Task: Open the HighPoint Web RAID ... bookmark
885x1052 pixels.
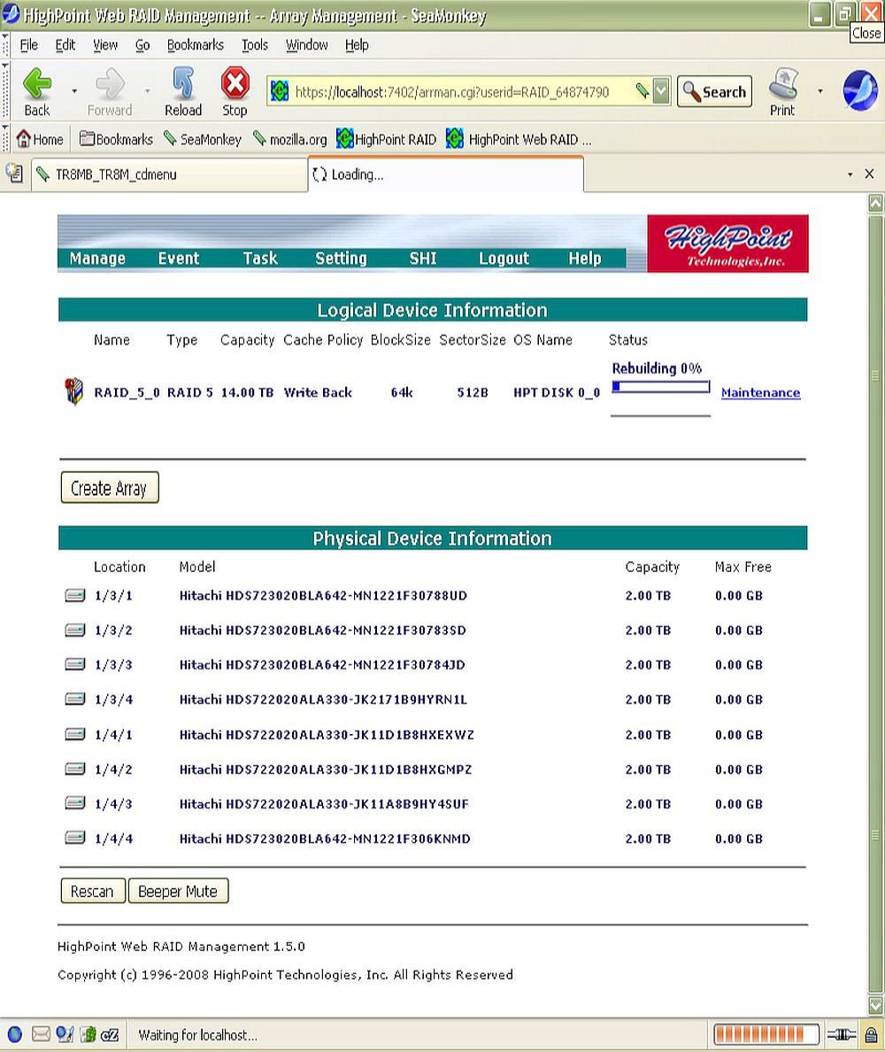Action: tap(519, 139)
